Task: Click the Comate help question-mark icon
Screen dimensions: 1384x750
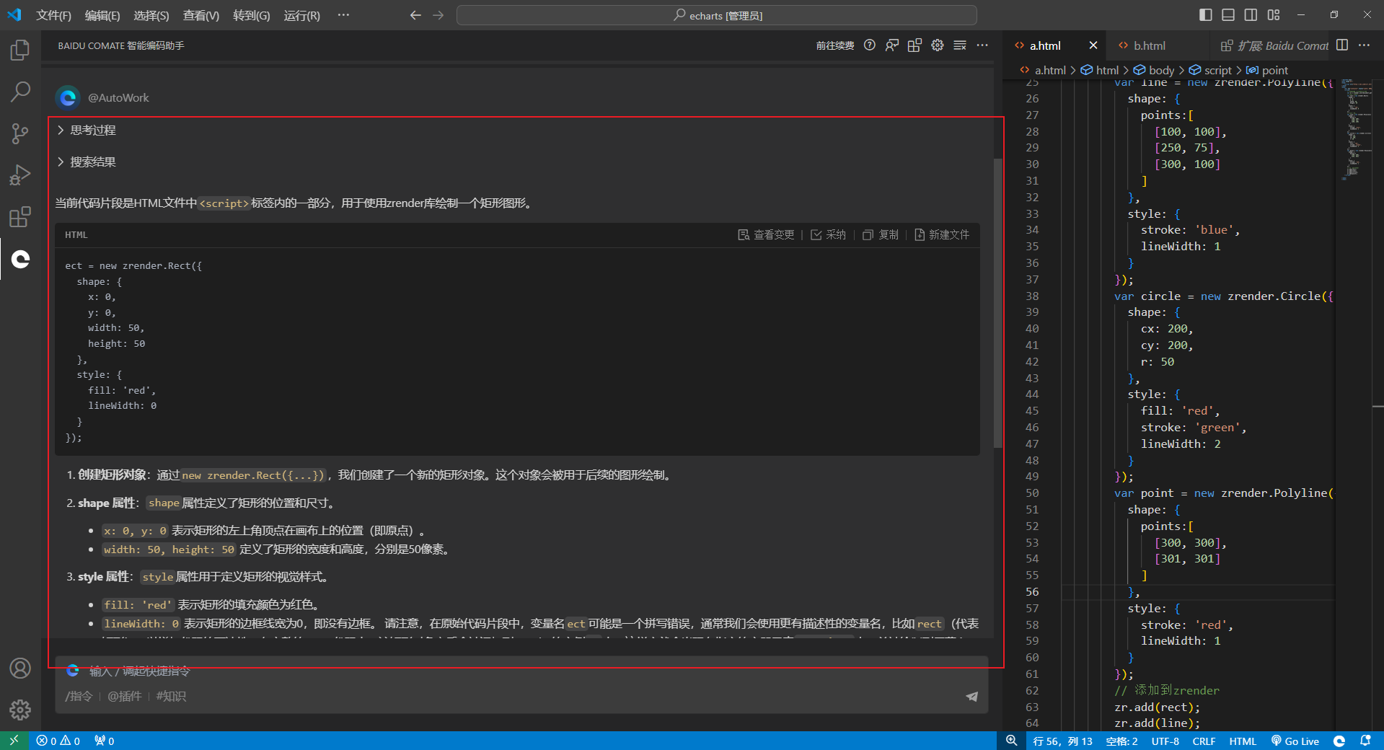Action: pyautogui.click(x=870, y=45)
